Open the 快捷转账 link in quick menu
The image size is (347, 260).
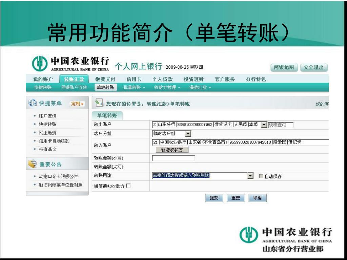click(x=47, y=124)
